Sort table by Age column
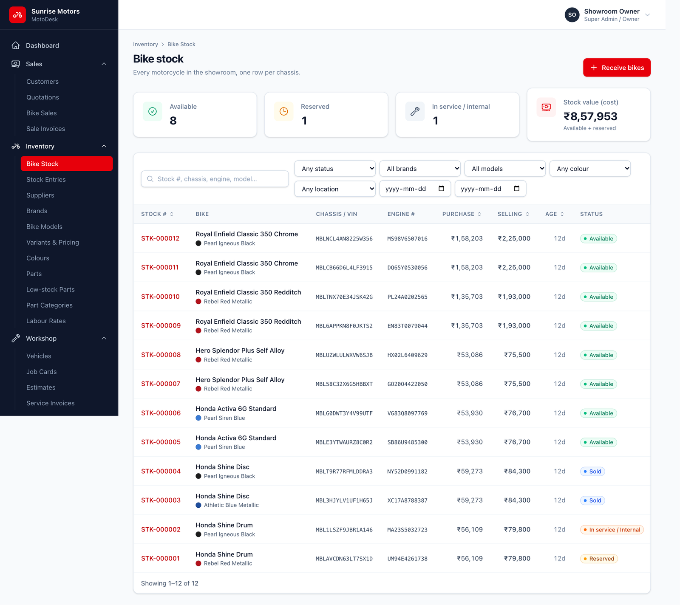 [x=555, y=214]
